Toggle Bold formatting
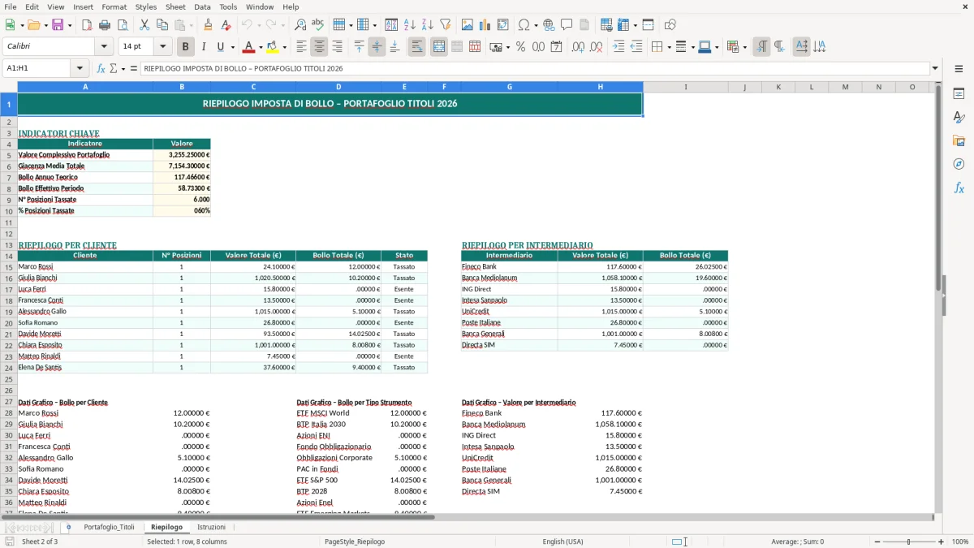Viewport: 974px width, 548px height. (186, 47)
